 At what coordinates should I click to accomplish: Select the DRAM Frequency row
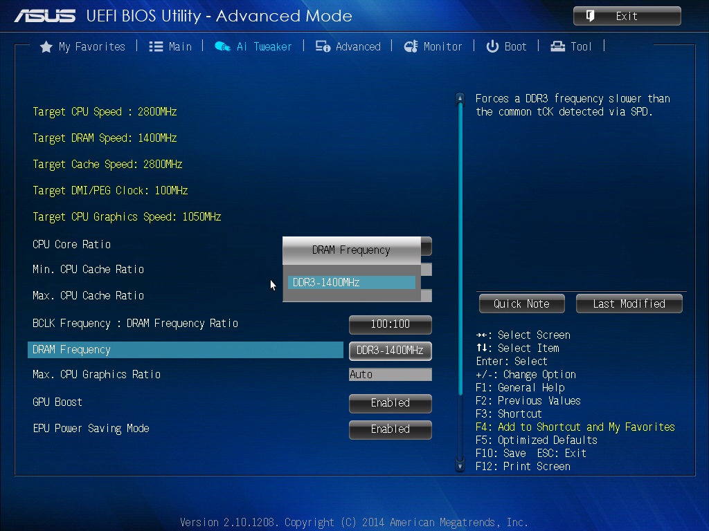(186, 350)
